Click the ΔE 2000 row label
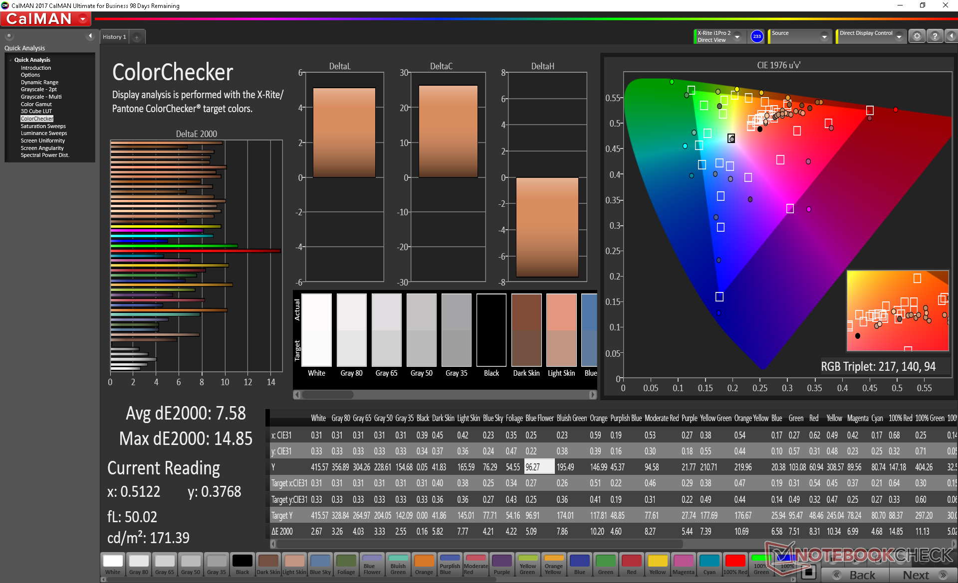 tap(282, 532)
